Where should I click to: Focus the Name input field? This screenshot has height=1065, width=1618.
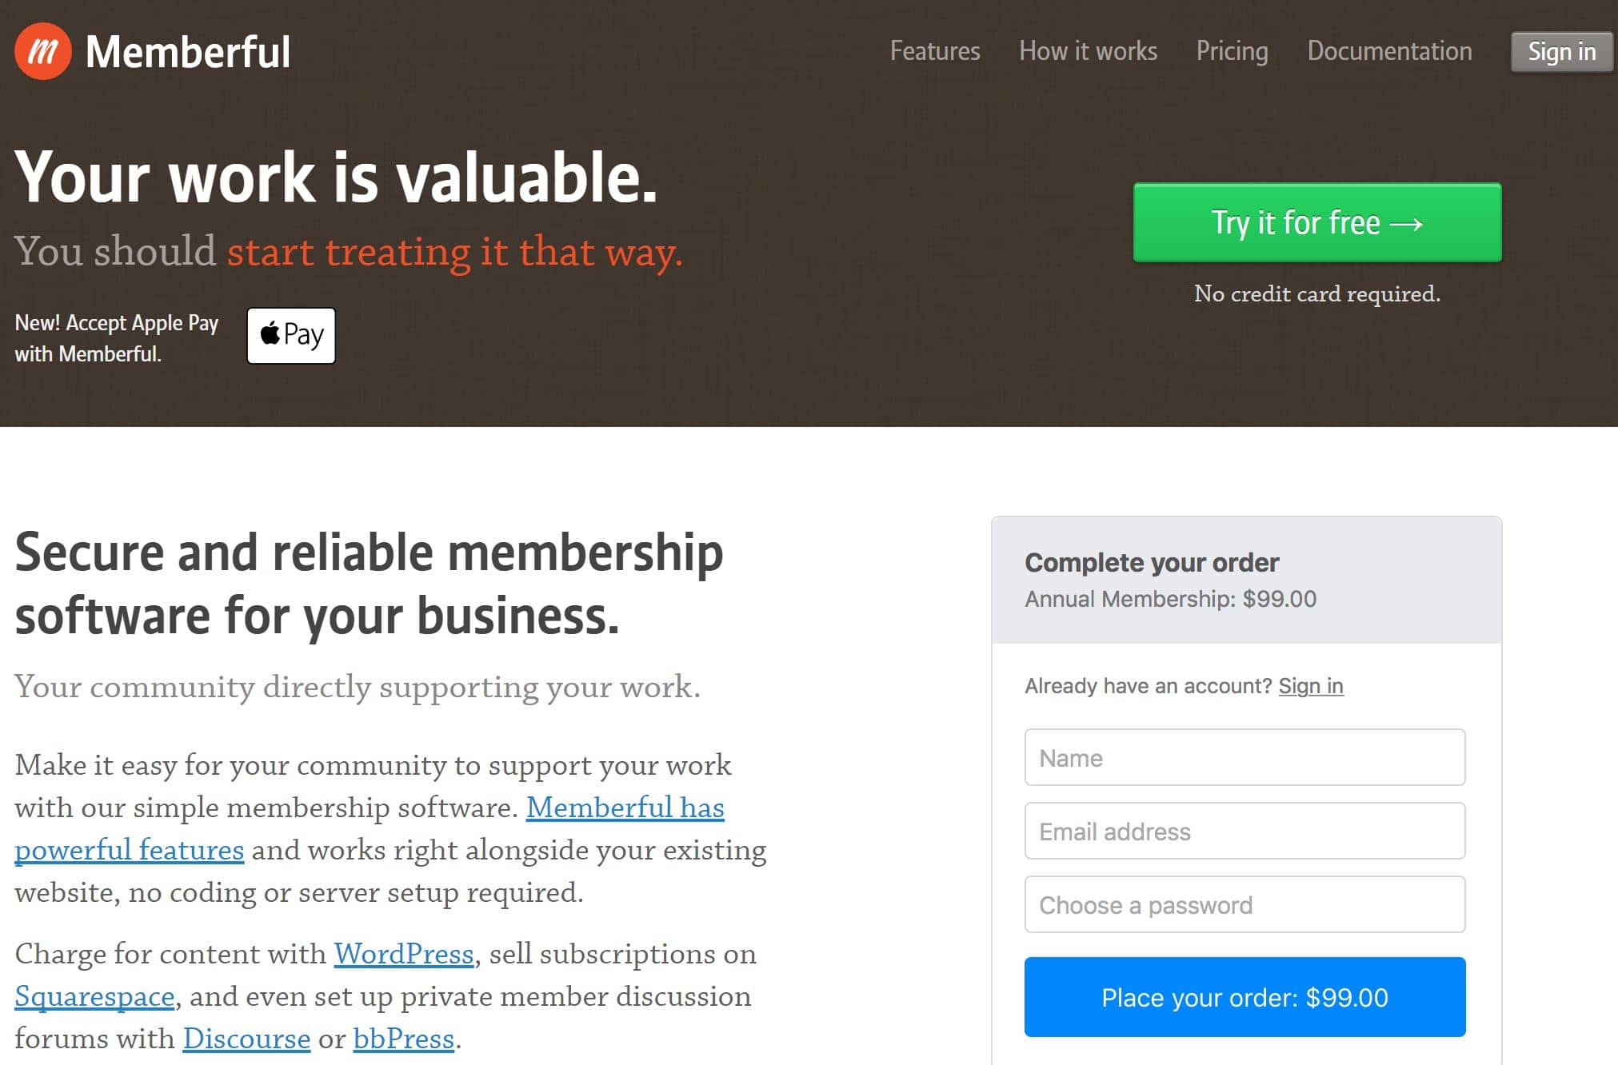1244,757
